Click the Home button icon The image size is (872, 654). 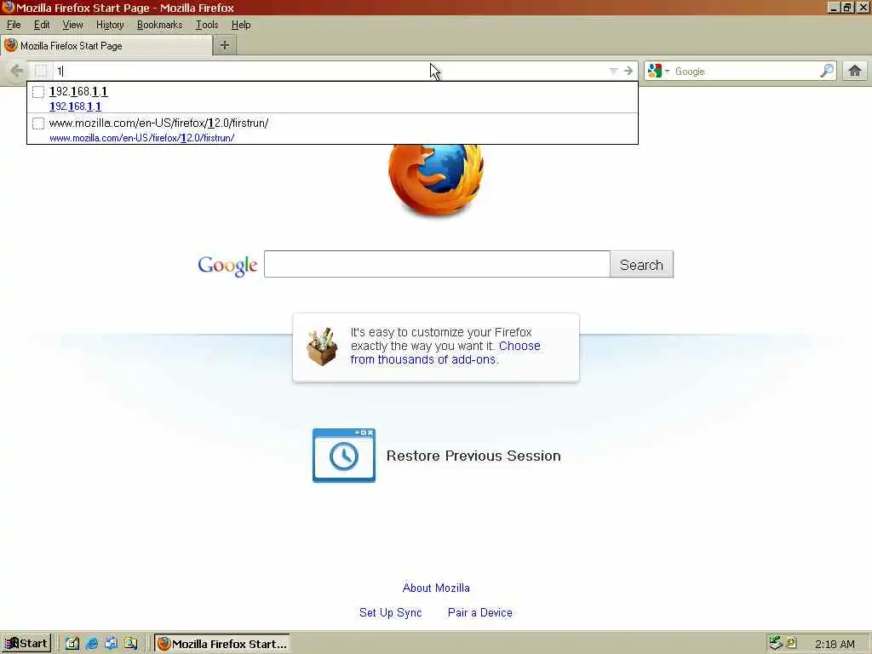tap(855, 71)
